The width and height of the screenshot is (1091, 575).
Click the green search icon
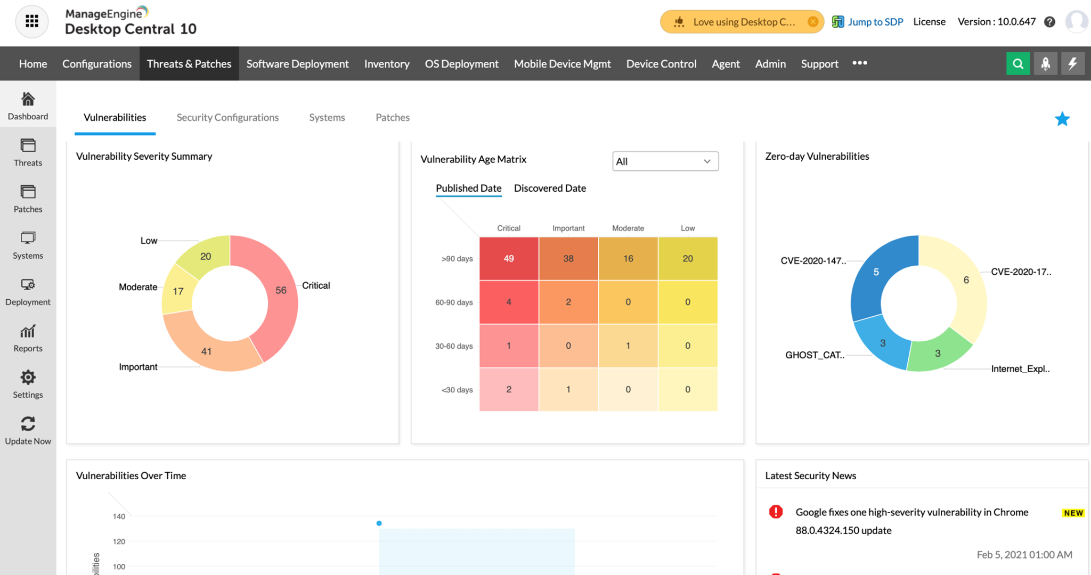point(1017,64)
